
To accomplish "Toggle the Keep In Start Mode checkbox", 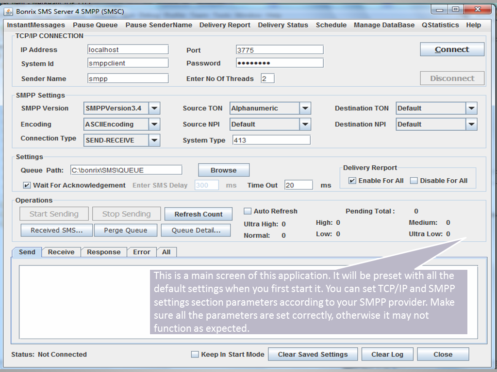I will coord(195,354).
